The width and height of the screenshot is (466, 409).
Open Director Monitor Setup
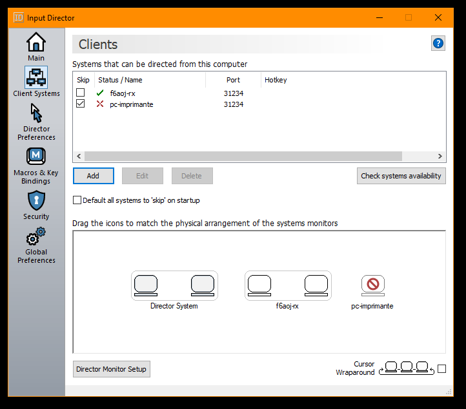pyautogui.click(x=112, y=369)
